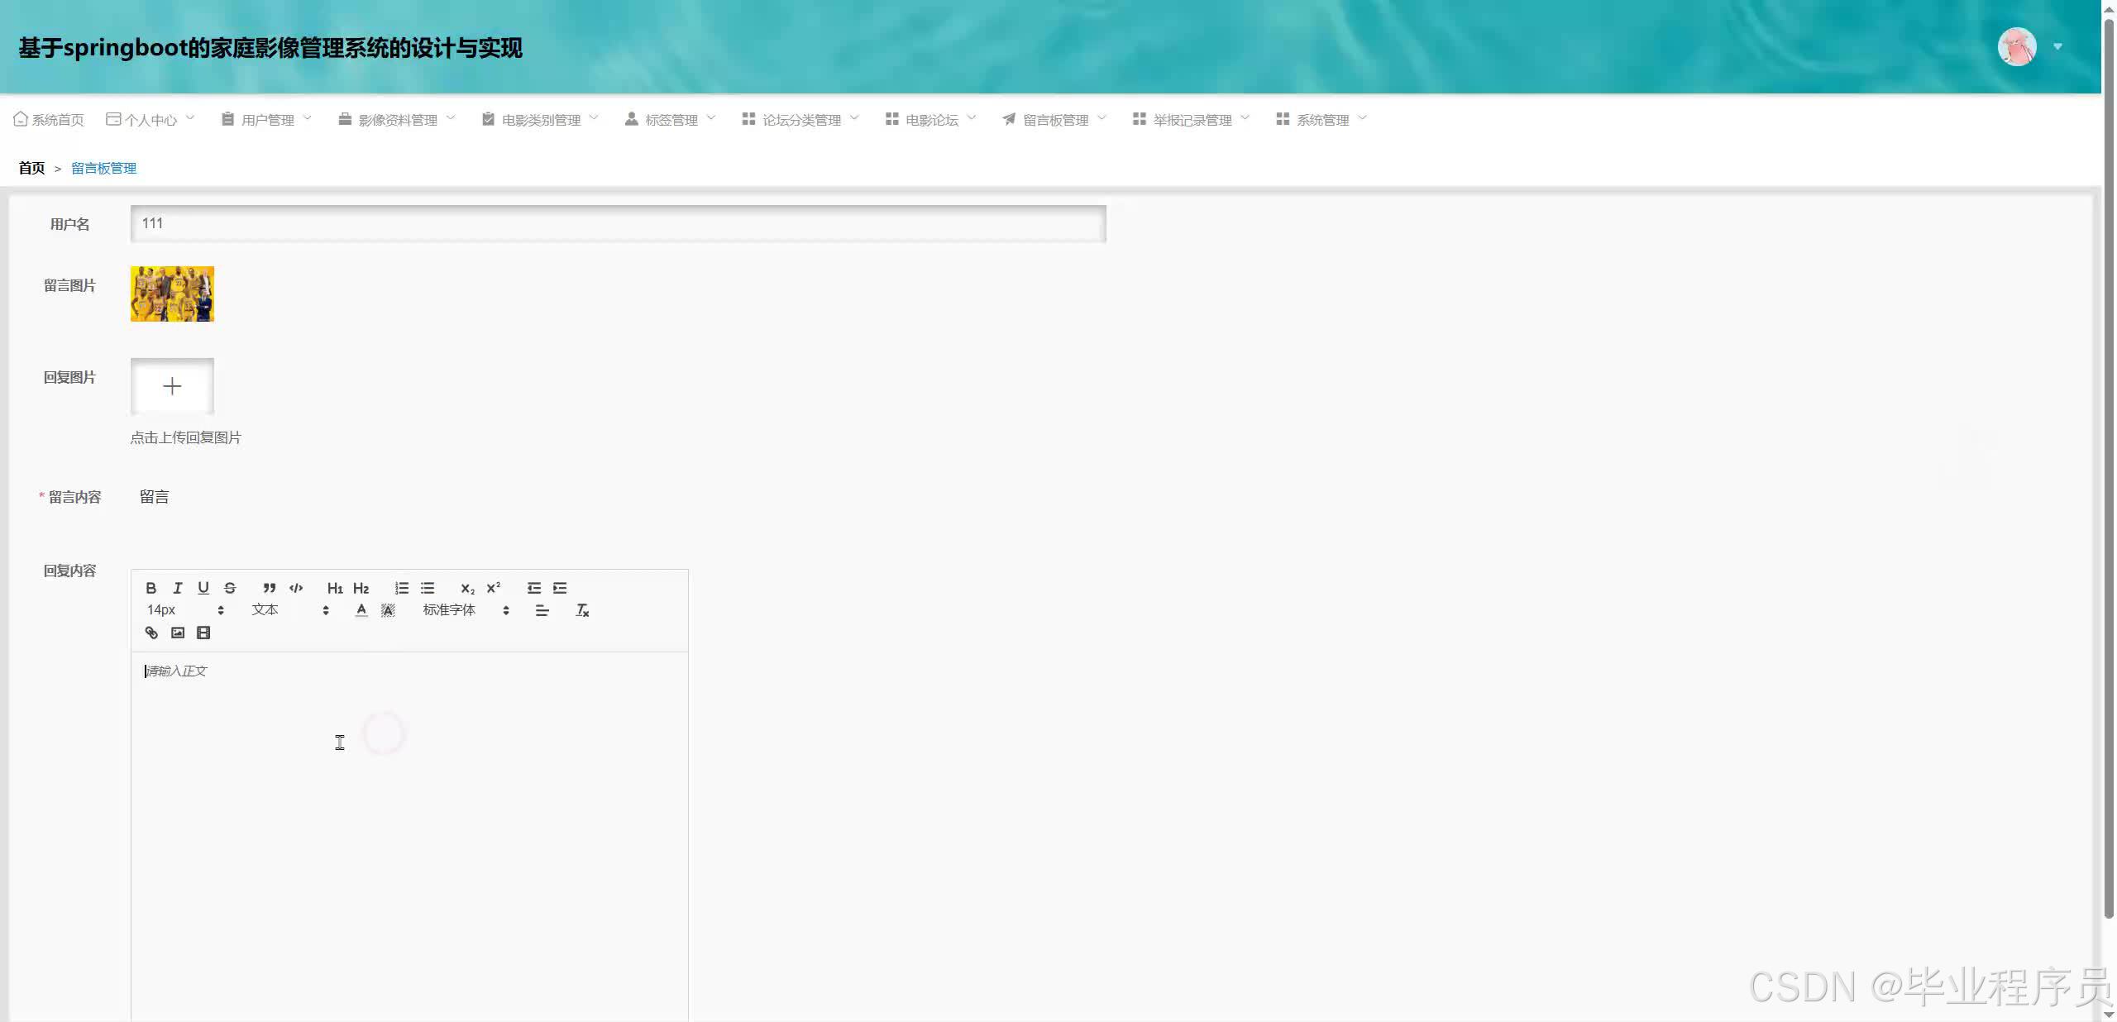Open the 标准字体 font family dropdown
Image resolution: width=2117 pixels, height=1022 pixels.
466,610
